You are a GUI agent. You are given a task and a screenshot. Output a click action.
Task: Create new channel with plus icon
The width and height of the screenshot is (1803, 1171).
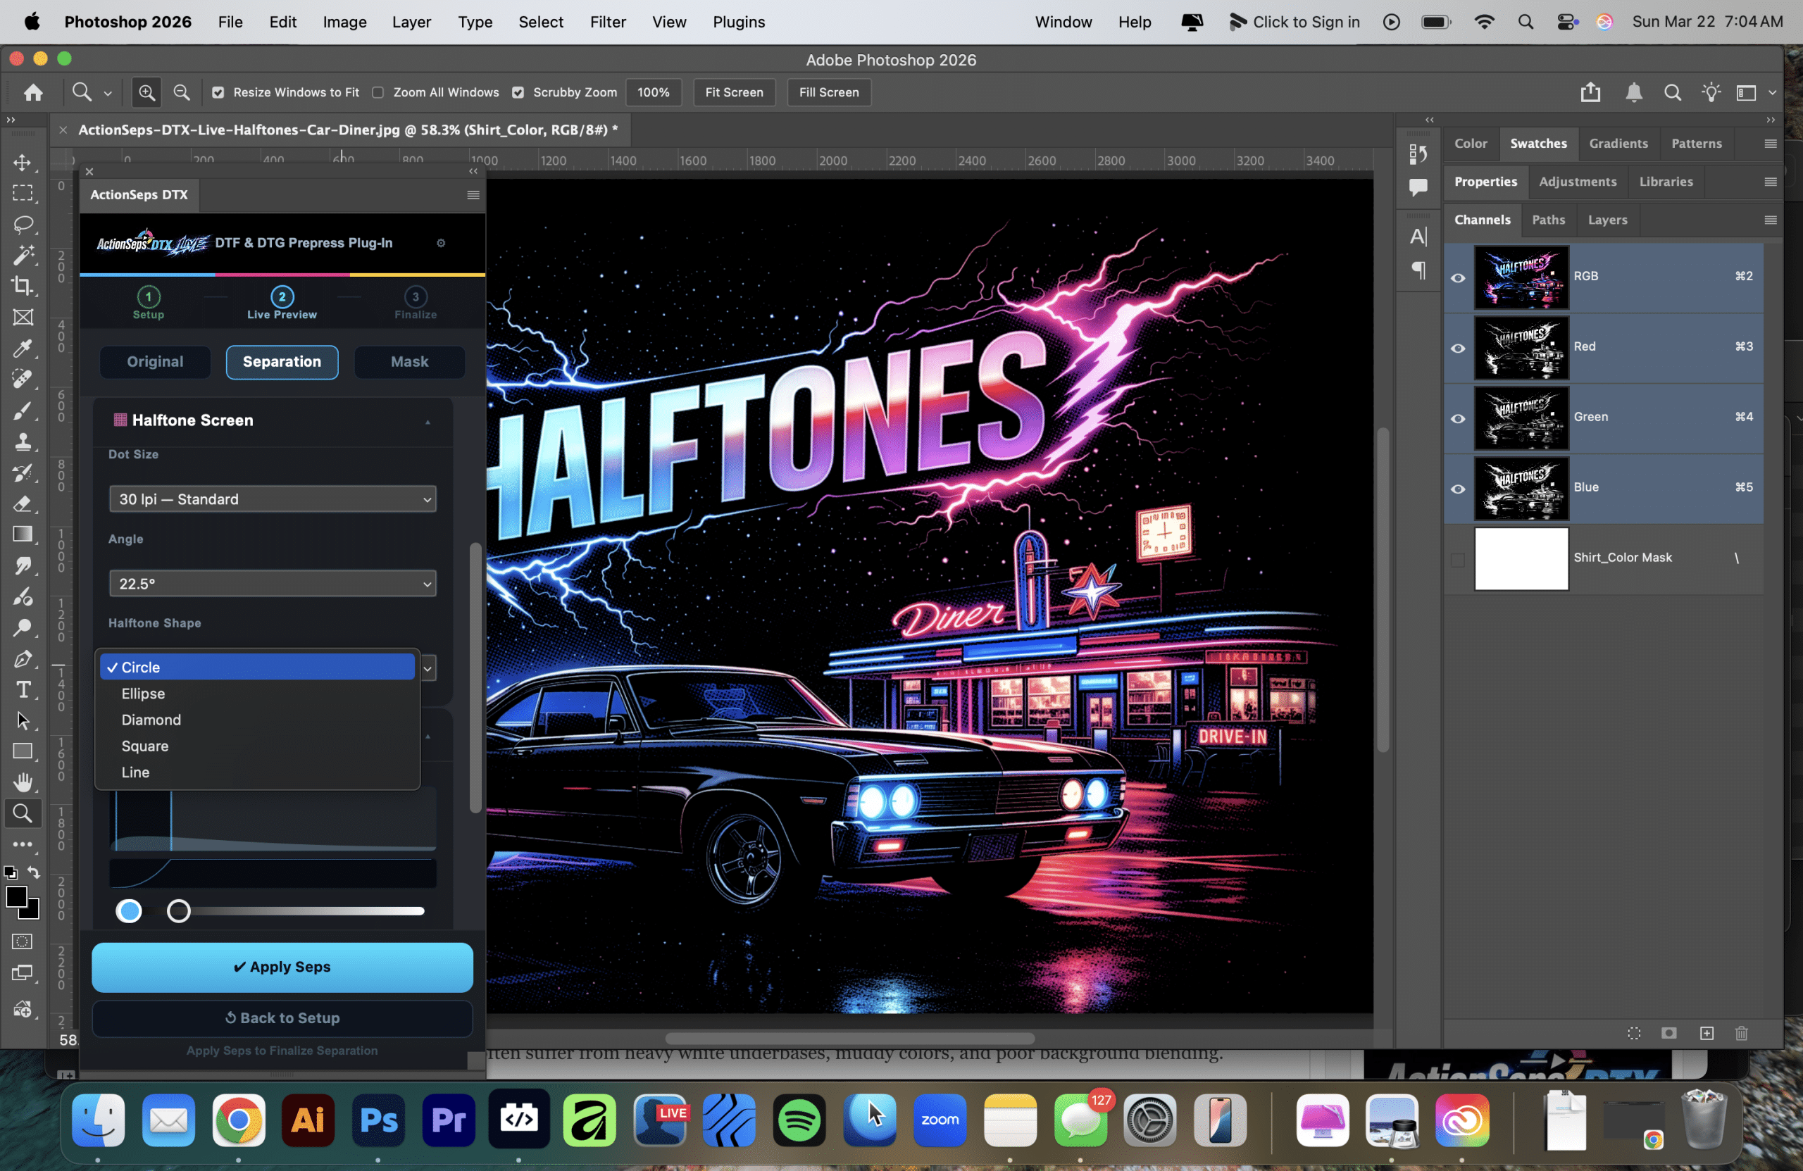[1706, 1033]
